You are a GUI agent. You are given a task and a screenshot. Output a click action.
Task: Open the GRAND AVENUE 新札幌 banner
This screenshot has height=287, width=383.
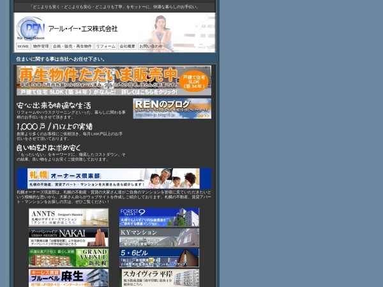(x=68, y=258)
